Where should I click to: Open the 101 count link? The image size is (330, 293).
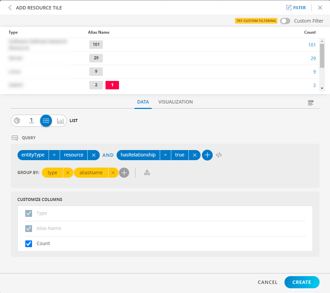(312, 45)
